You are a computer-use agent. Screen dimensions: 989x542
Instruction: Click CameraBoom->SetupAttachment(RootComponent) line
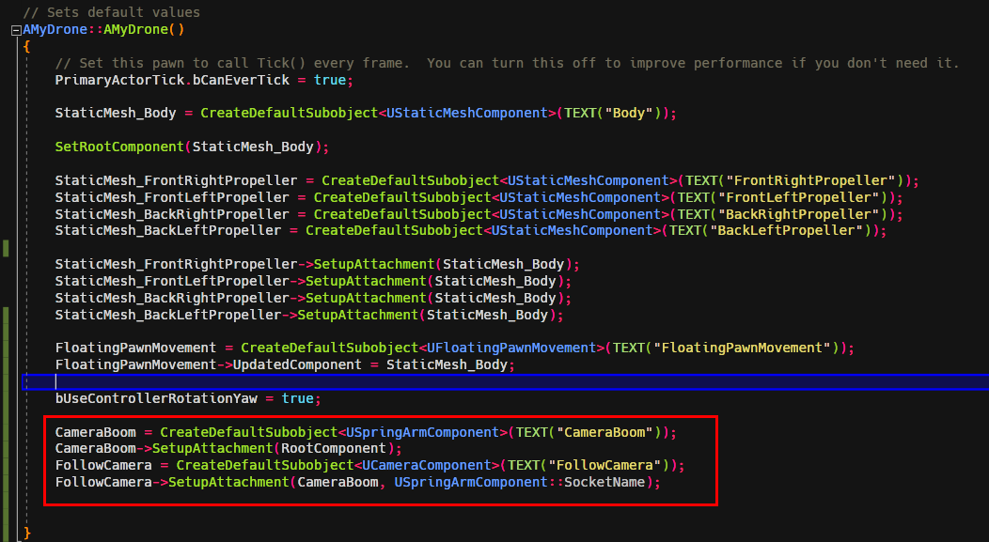[228, 448]
